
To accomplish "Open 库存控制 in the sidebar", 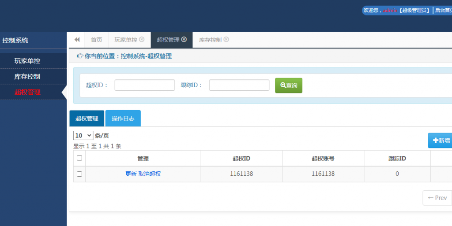I will tap(27, 77).
